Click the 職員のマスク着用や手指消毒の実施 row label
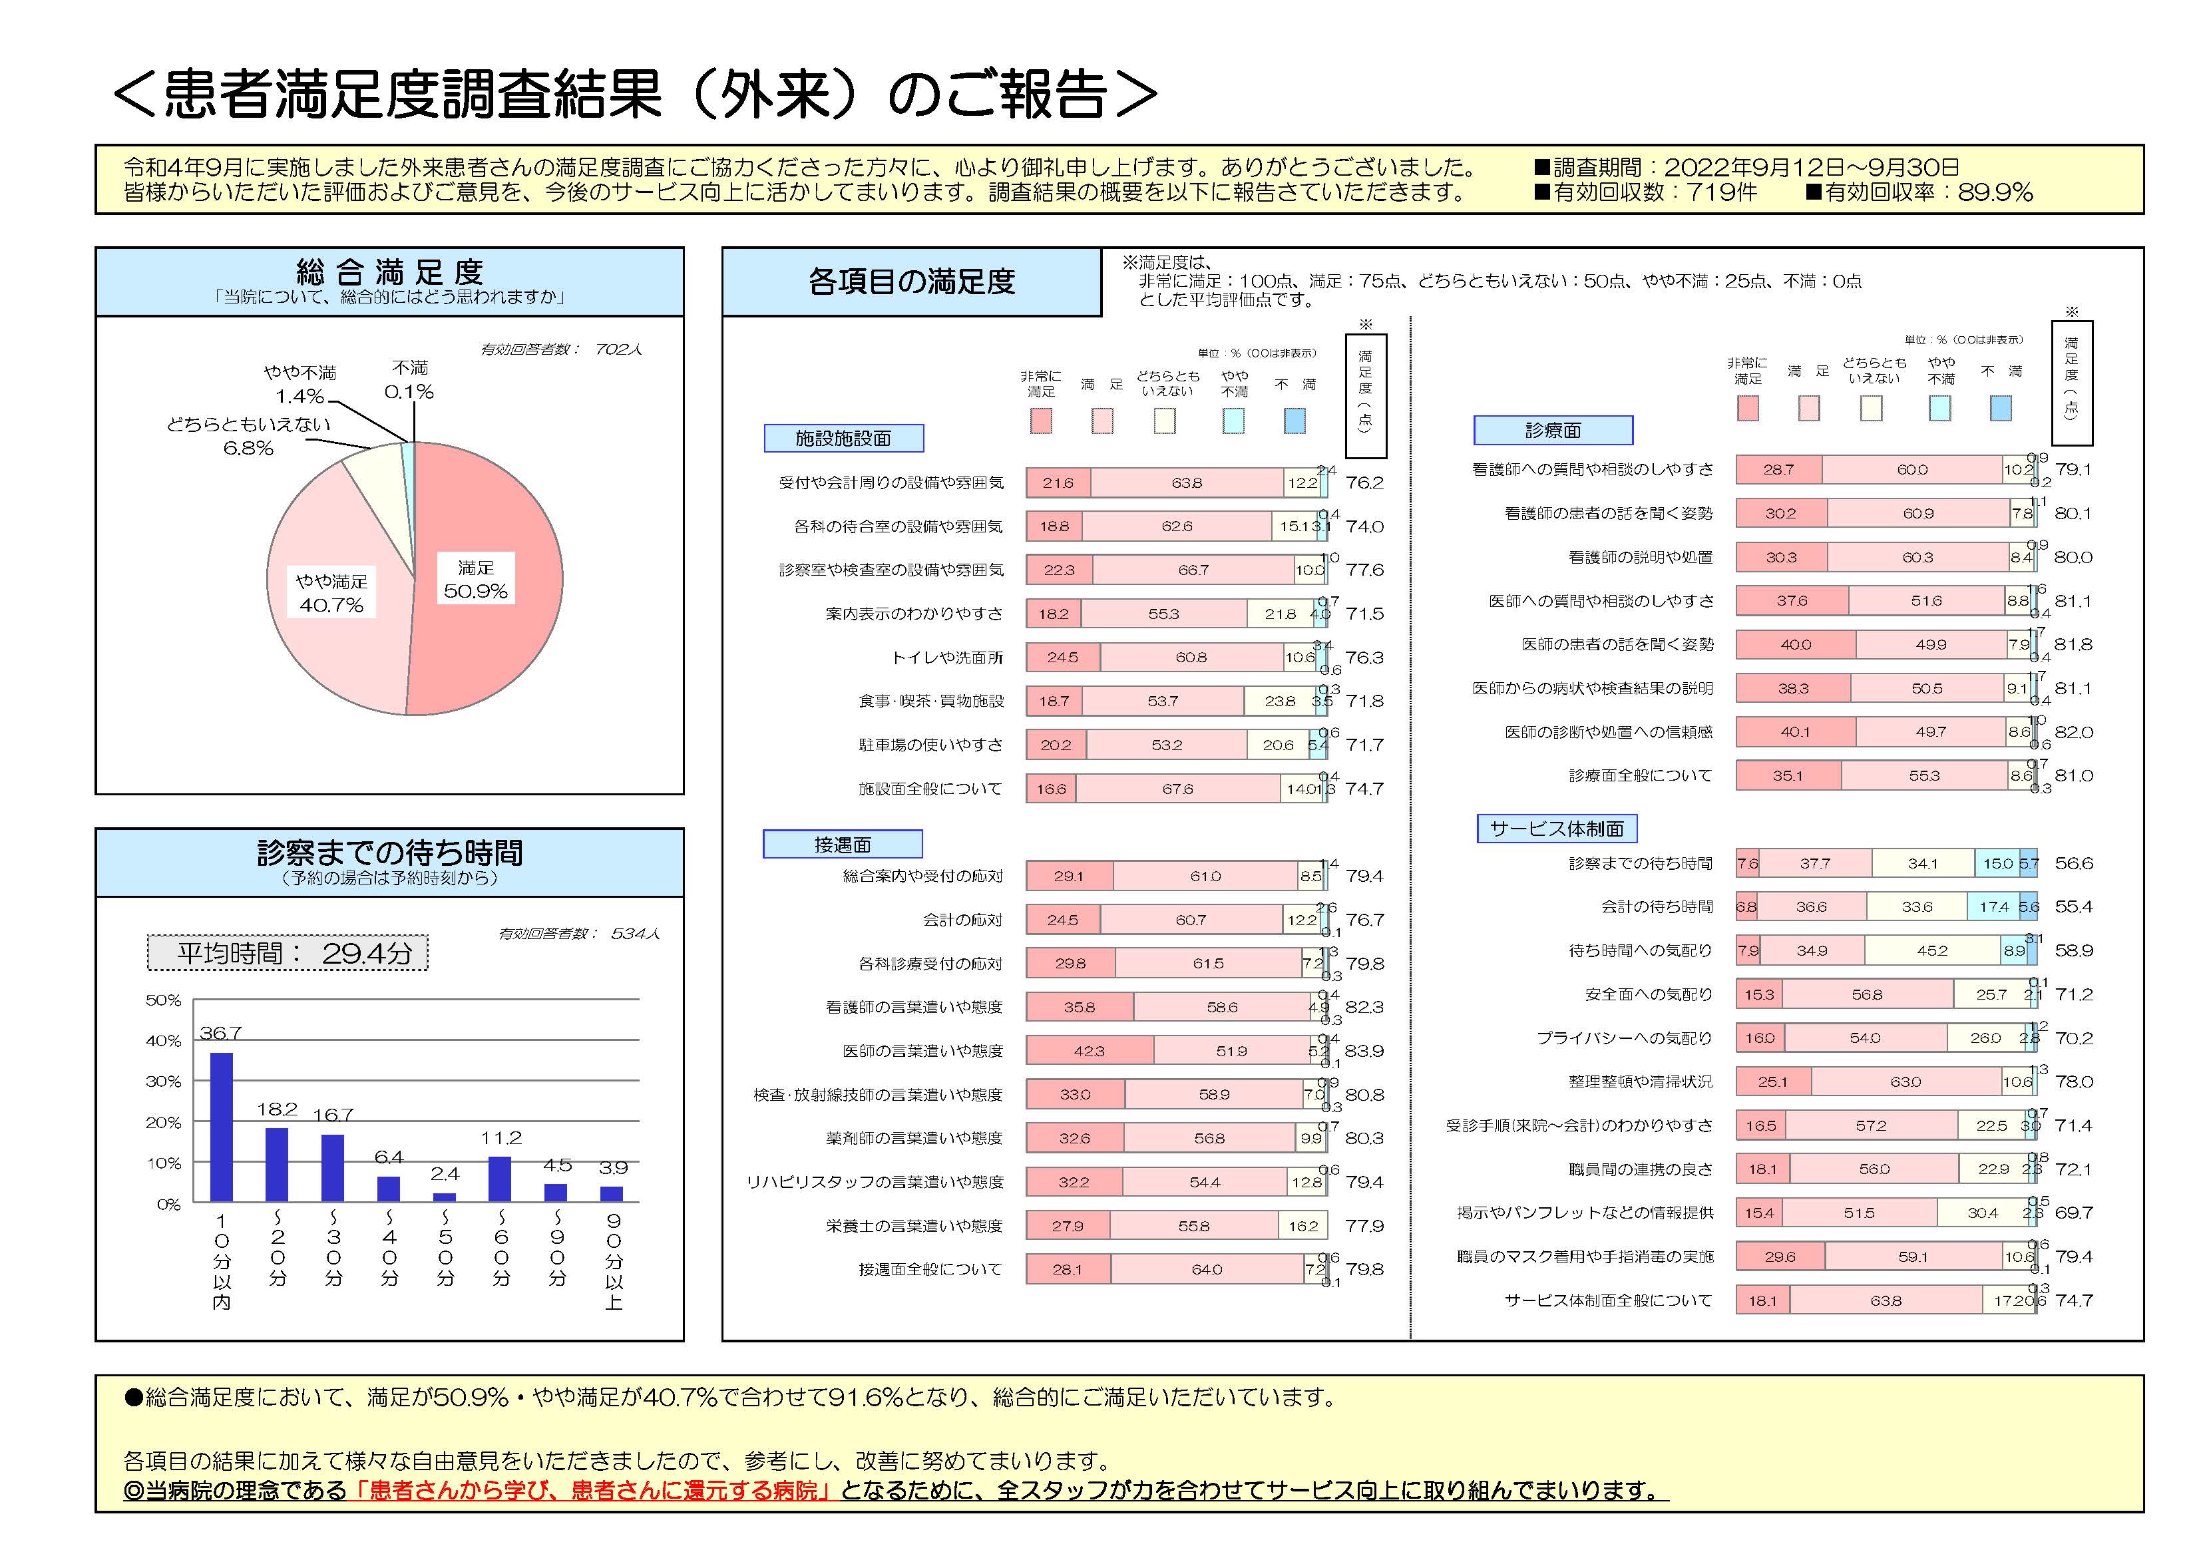This screenshot has height=1556, width=2201. click(1585, 1256)
